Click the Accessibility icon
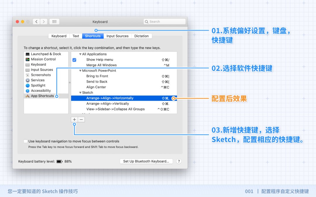This screenshot has width=316, height=197. pyautogui.click(x=28, y=91)
